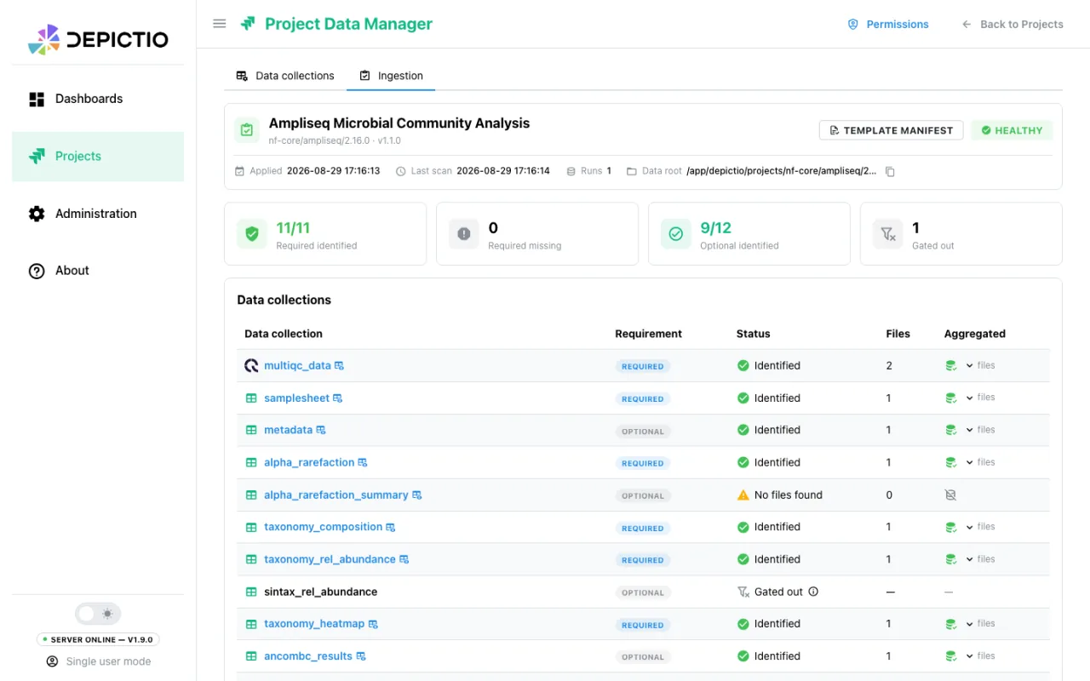
Task: Expand files list for taxonomy_rel_abundance
Action: 980,559
